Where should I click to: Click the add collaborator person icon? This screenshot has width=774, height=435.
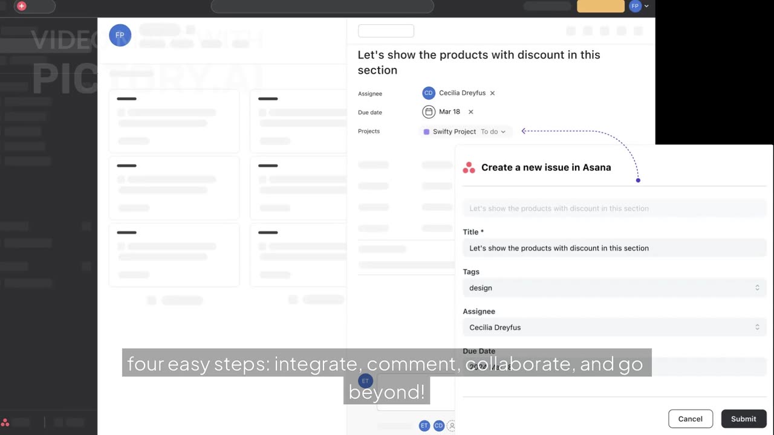coord(451,426)
